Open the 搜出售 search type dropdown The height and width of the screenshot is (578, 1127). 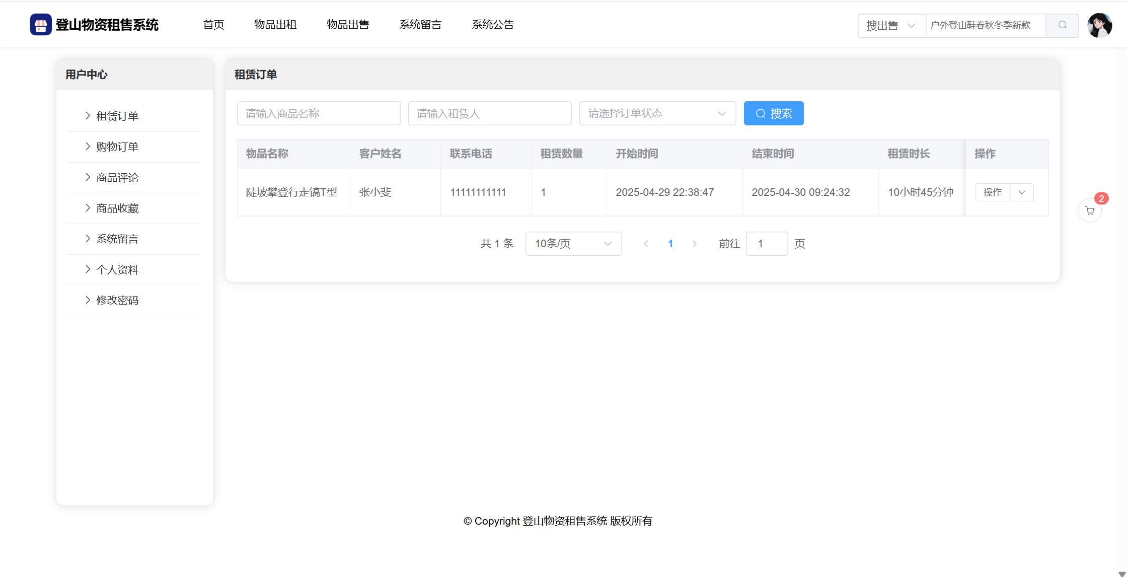pos(891,25)
